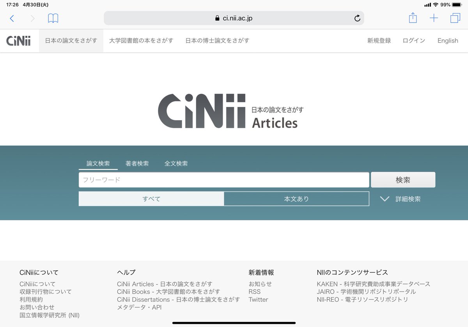The width and height of the screenshot is (468, 327).
Task: Open the Twitter link
Action: point(258,299)
